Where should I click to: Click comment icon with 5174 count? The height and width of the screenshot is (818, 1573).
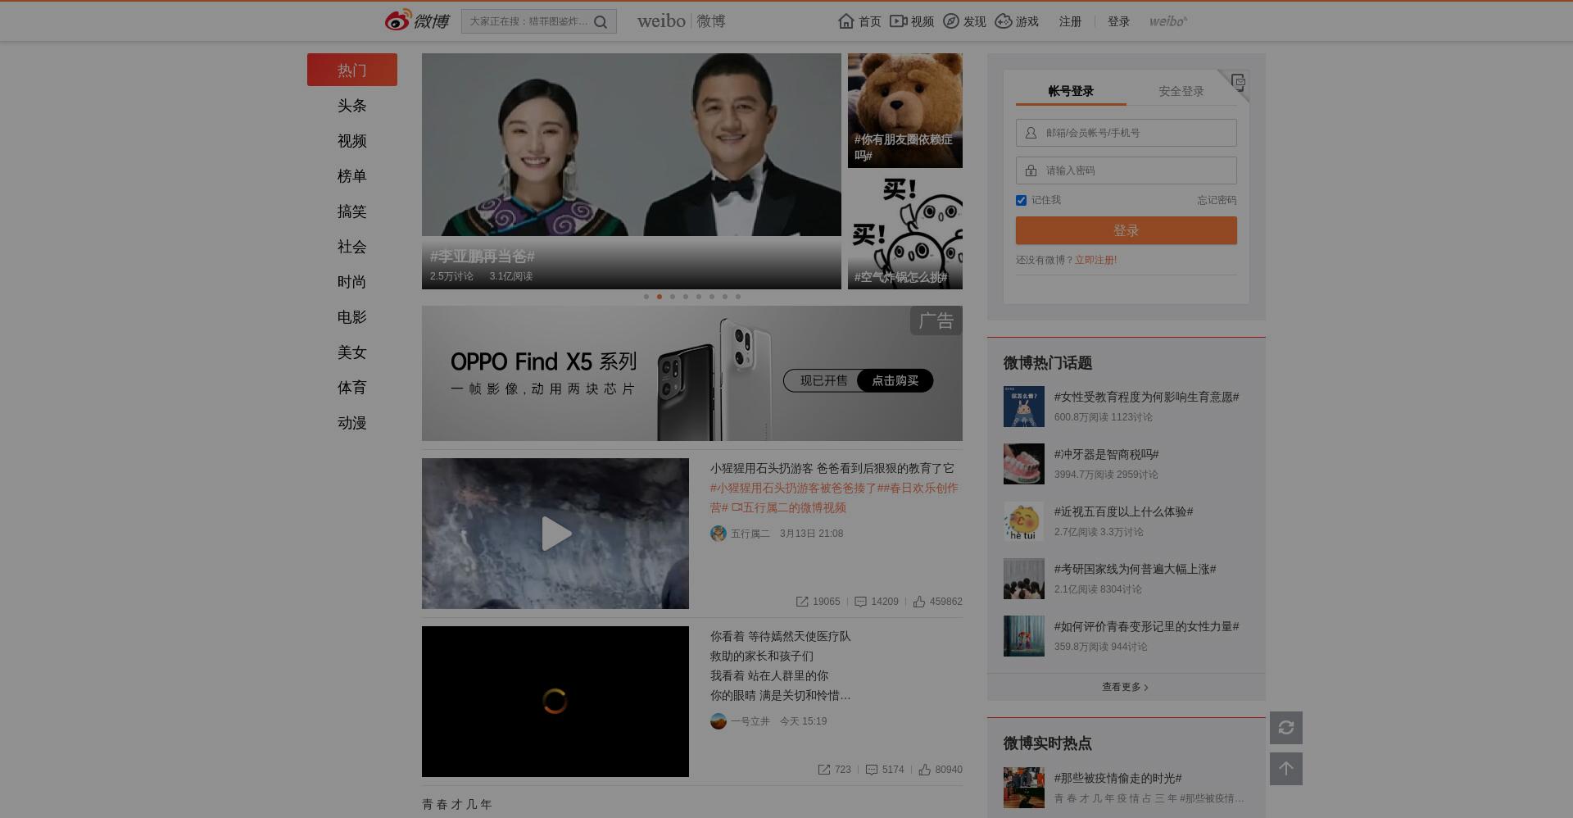(872, 770)
